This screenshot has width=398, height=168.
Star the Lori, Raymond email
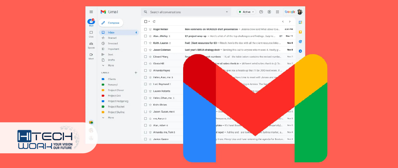150,84
